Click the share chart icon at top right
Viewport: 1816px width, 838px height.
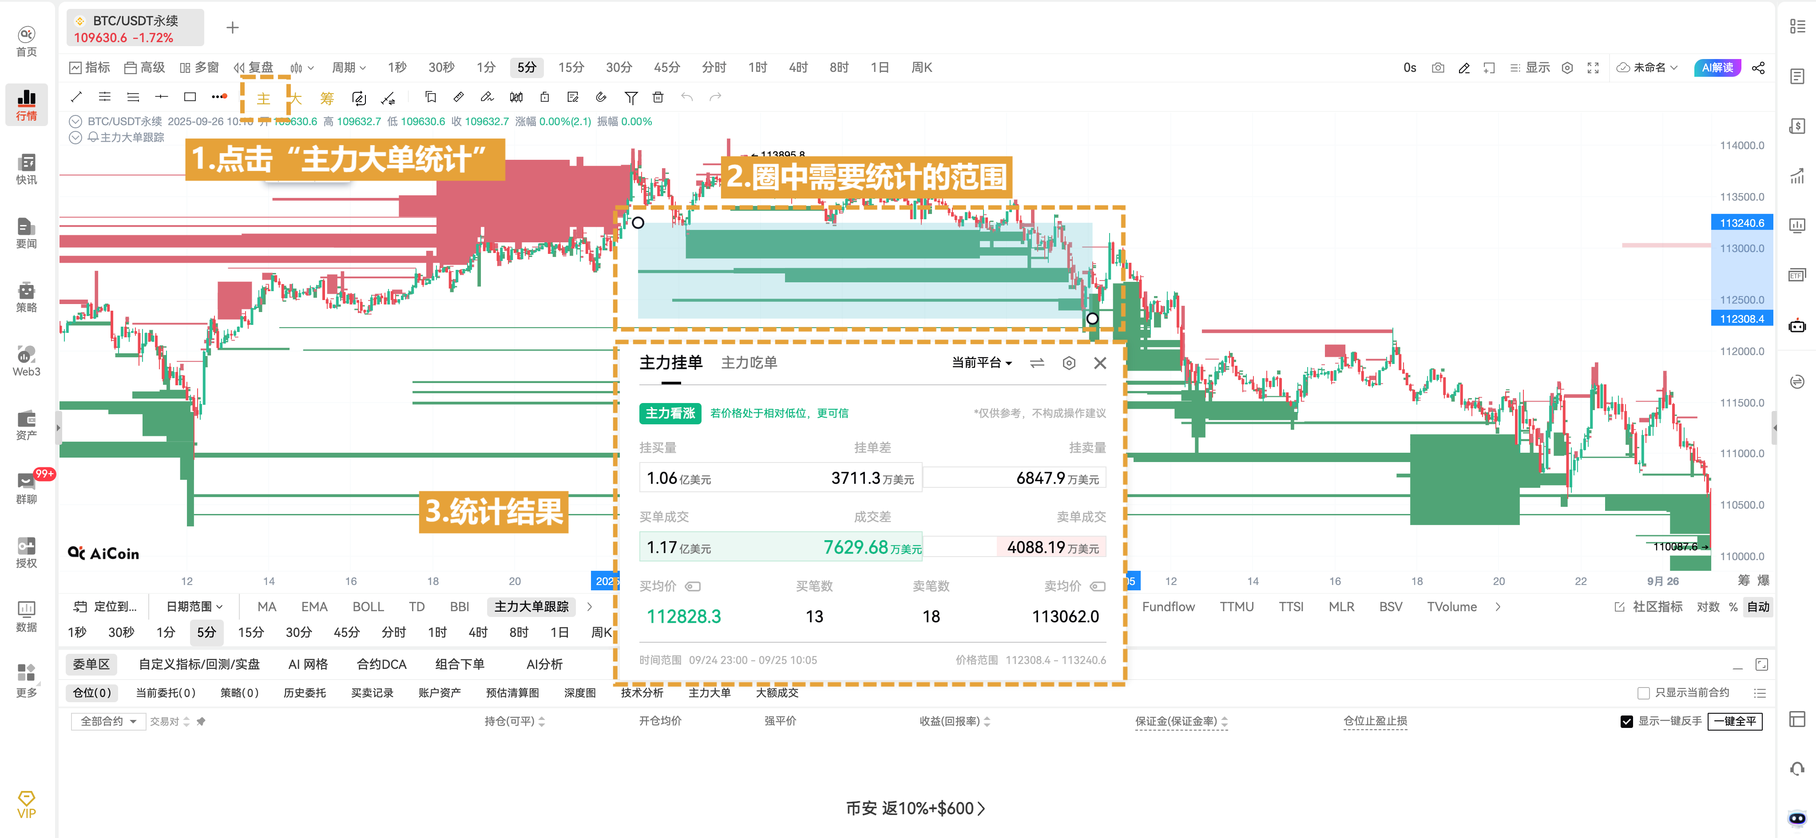pyautogui.click(x=1760, y=67)
